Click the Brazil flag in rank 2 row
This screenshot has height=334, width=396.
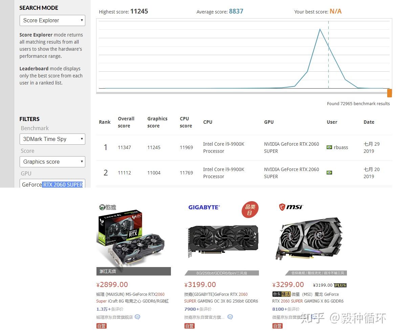[329, 172]
